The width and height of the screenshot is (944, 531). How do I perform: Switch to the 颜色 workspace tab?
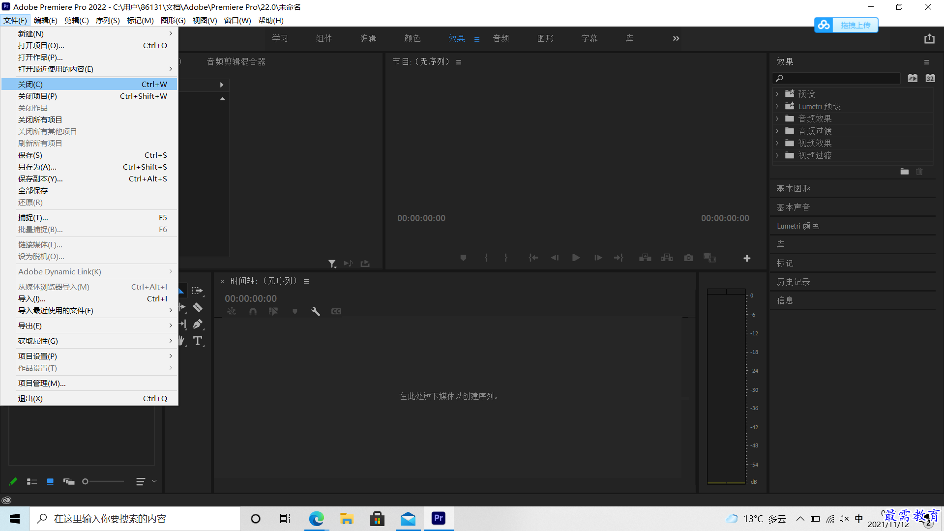(412, 38)
